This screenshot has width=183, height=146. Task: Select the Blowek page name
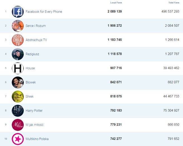(x=30, y=82)
